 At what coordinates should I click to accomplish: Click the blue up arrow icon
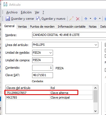[x=86, y=19]
